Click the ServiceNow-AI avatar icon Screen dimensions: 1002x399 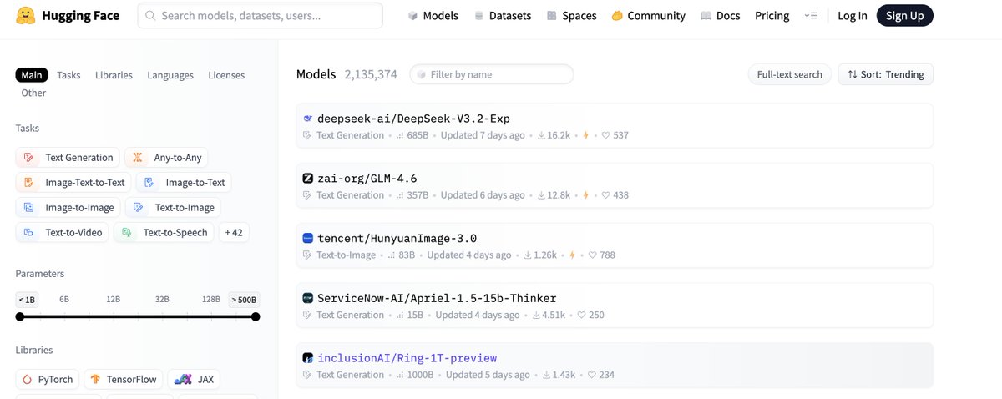[x=307, y=298]
